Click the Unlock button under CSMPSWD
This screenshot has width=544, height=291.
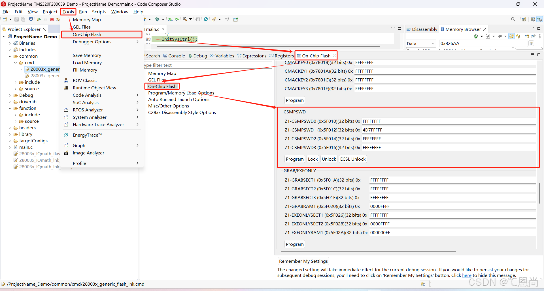(329, 159)
